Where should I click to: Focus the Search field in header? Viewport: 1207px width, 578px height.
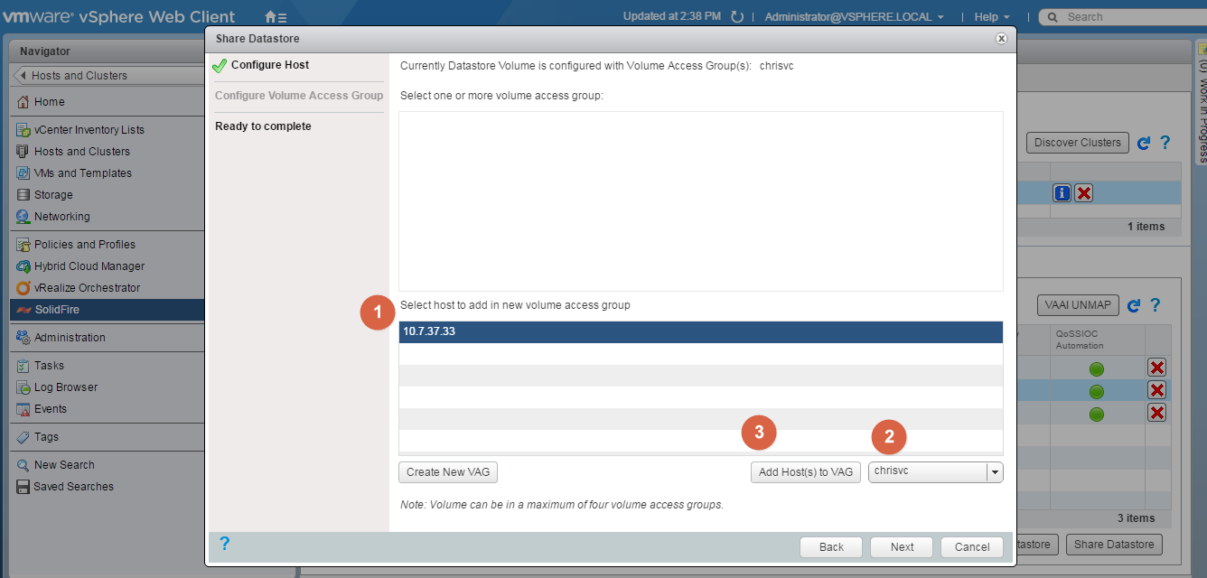point(1121,17)
